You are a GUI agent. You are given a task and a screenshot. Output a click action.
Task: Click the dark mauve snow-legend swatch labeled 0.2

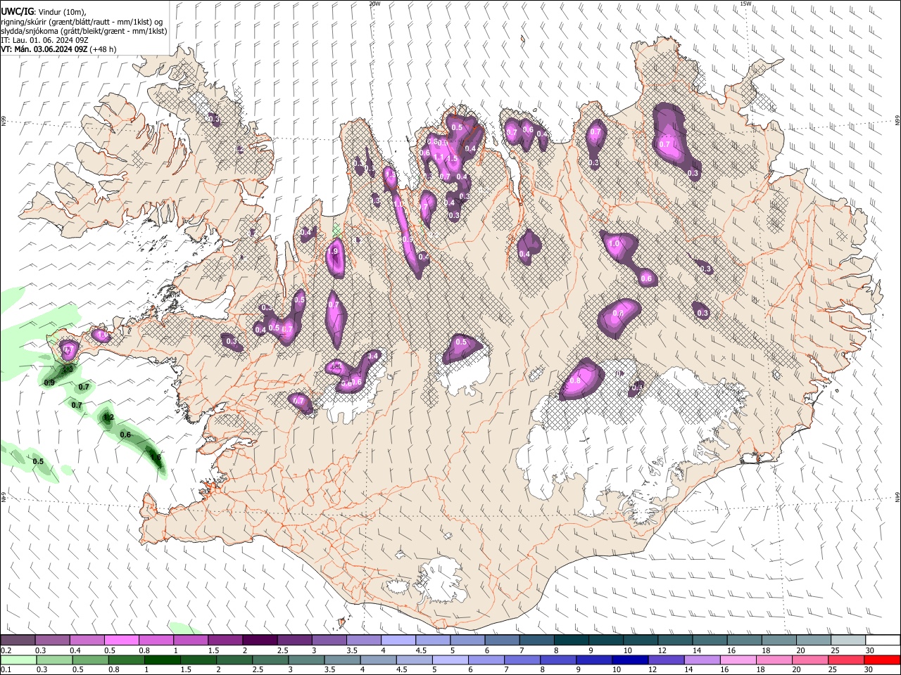[x=18, y=641]
